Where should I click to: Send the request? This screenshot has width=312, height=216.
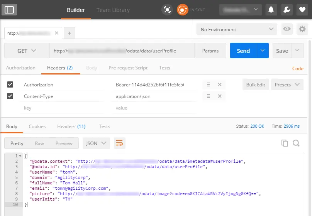point(243,51)
